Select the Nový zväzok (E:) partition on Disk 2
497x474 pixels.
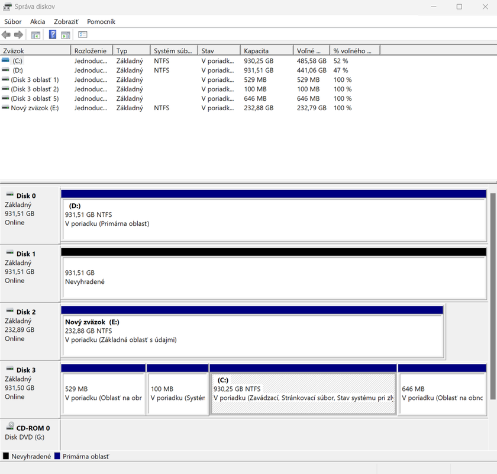(x=252, y=332)
